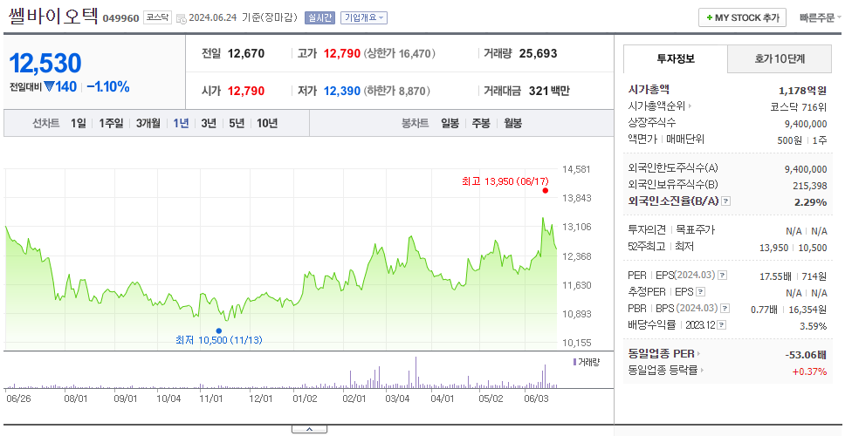This screenshot has width=845, height=436.
Task: Select 10년 line chart period
Action: pyautogui.click(x=267, y=123)
